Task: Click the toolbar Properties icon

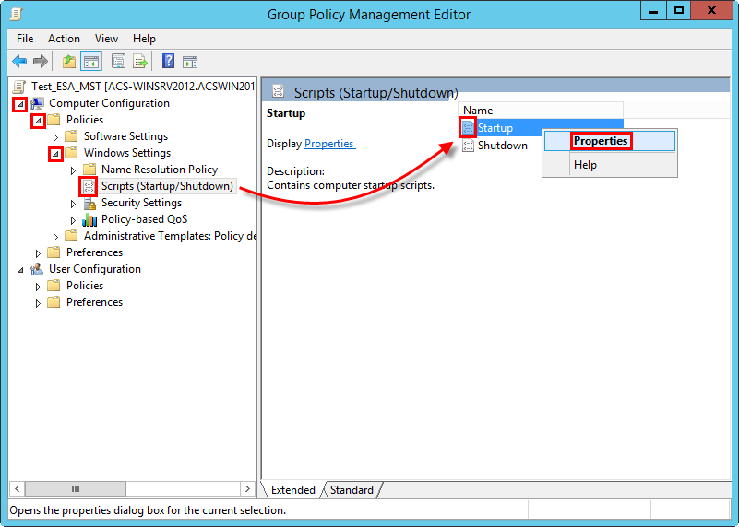Action: [118, 62]
